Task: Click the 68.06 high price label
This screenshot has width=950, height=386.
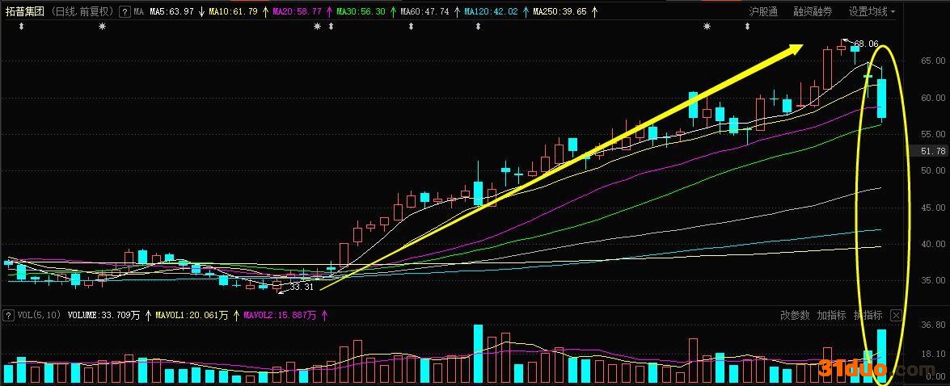Action: (x=865, y=44)
